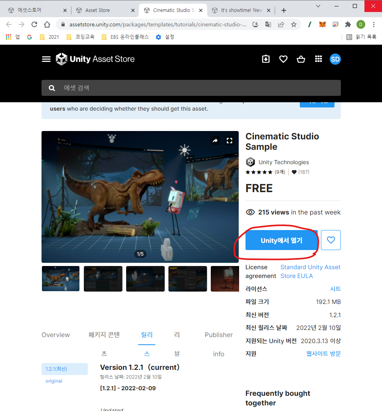Click the green slash extension icon
Image resolution: width=382 pixels, height=411 pixels.
(x=309, y=24)
